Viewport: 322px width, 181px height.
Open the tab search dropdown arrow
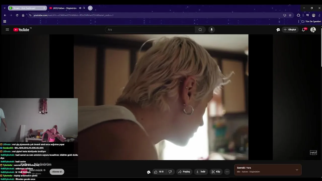5,8
